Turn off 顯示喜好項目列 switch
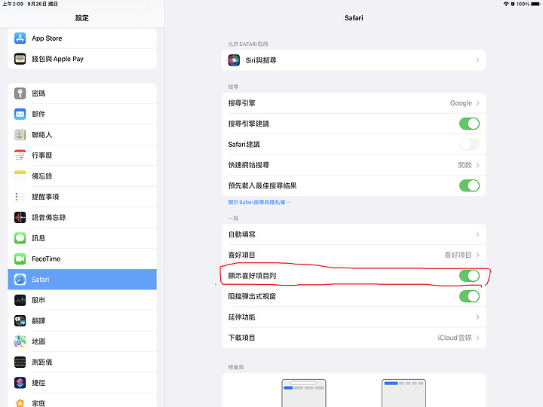This screenshot has width=543, height=407. tap(469, 276)
